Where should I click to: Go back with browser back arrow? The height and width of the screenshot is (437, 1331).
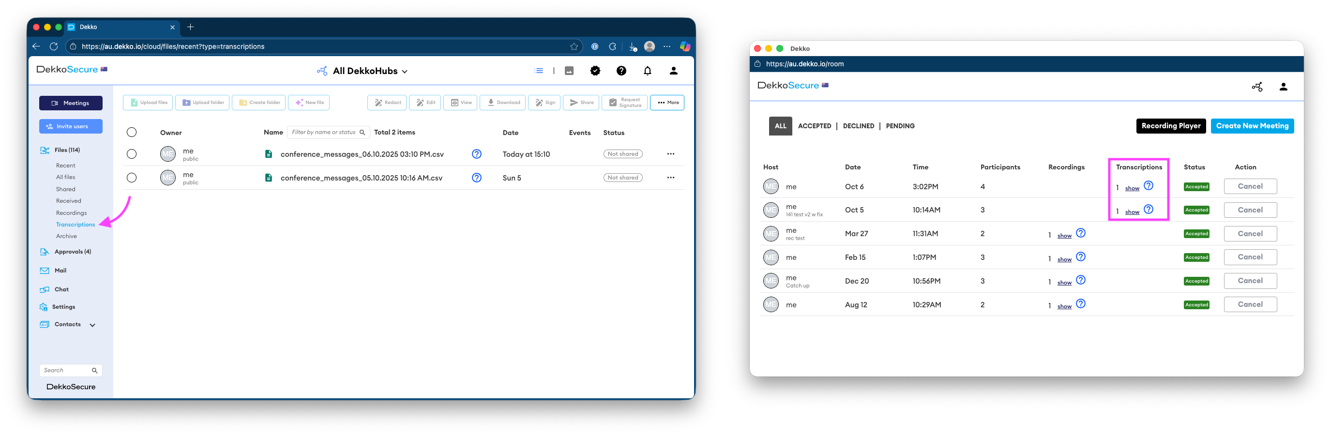point(36,46)
